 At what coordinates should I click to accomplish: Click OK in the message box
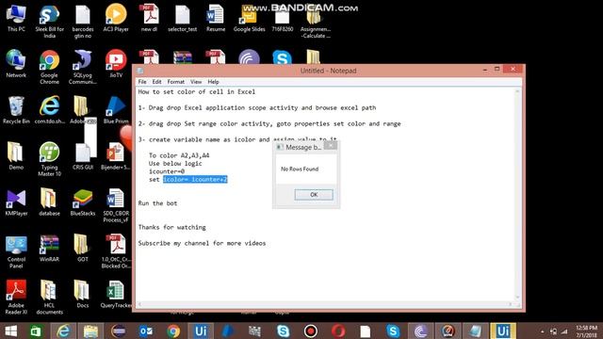[314, 195]
